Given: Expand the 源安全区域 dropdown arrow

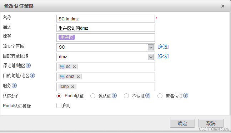Looking at the screenshot, I should tap(151, 48).
